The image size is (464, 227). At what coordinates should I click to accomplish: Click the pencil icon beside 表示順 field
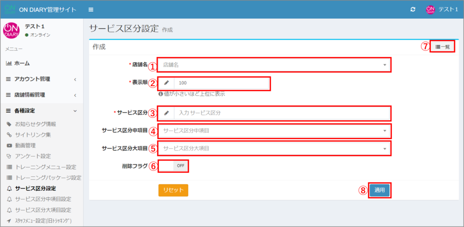pos(166,83)
